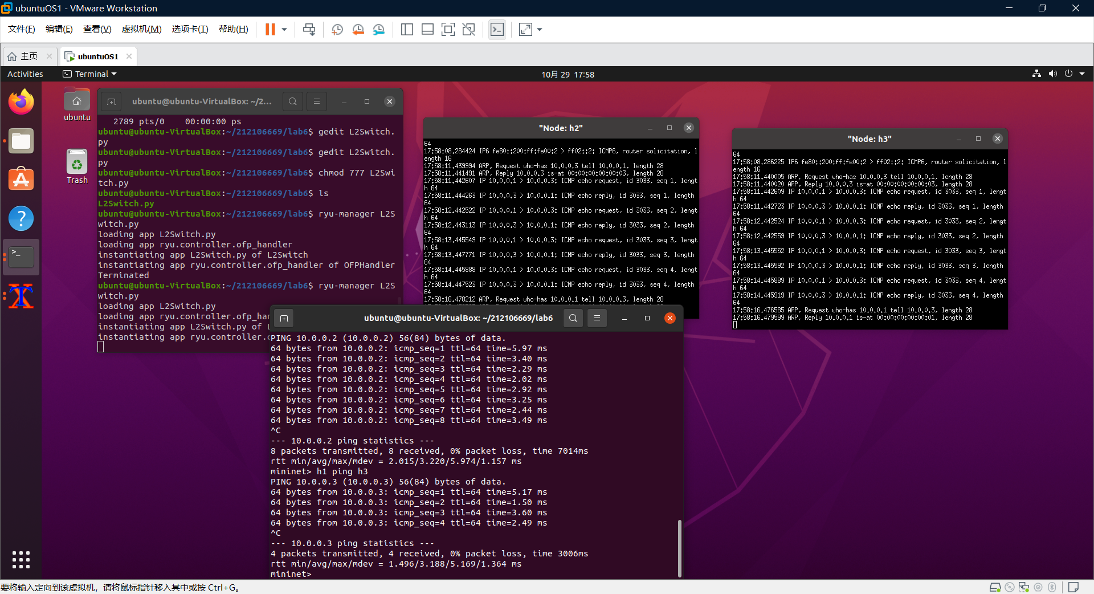Revert the VM to its previous snapshot
Image resolution: width=1094 pixels, height=594 pixels.
pos(358,29)
